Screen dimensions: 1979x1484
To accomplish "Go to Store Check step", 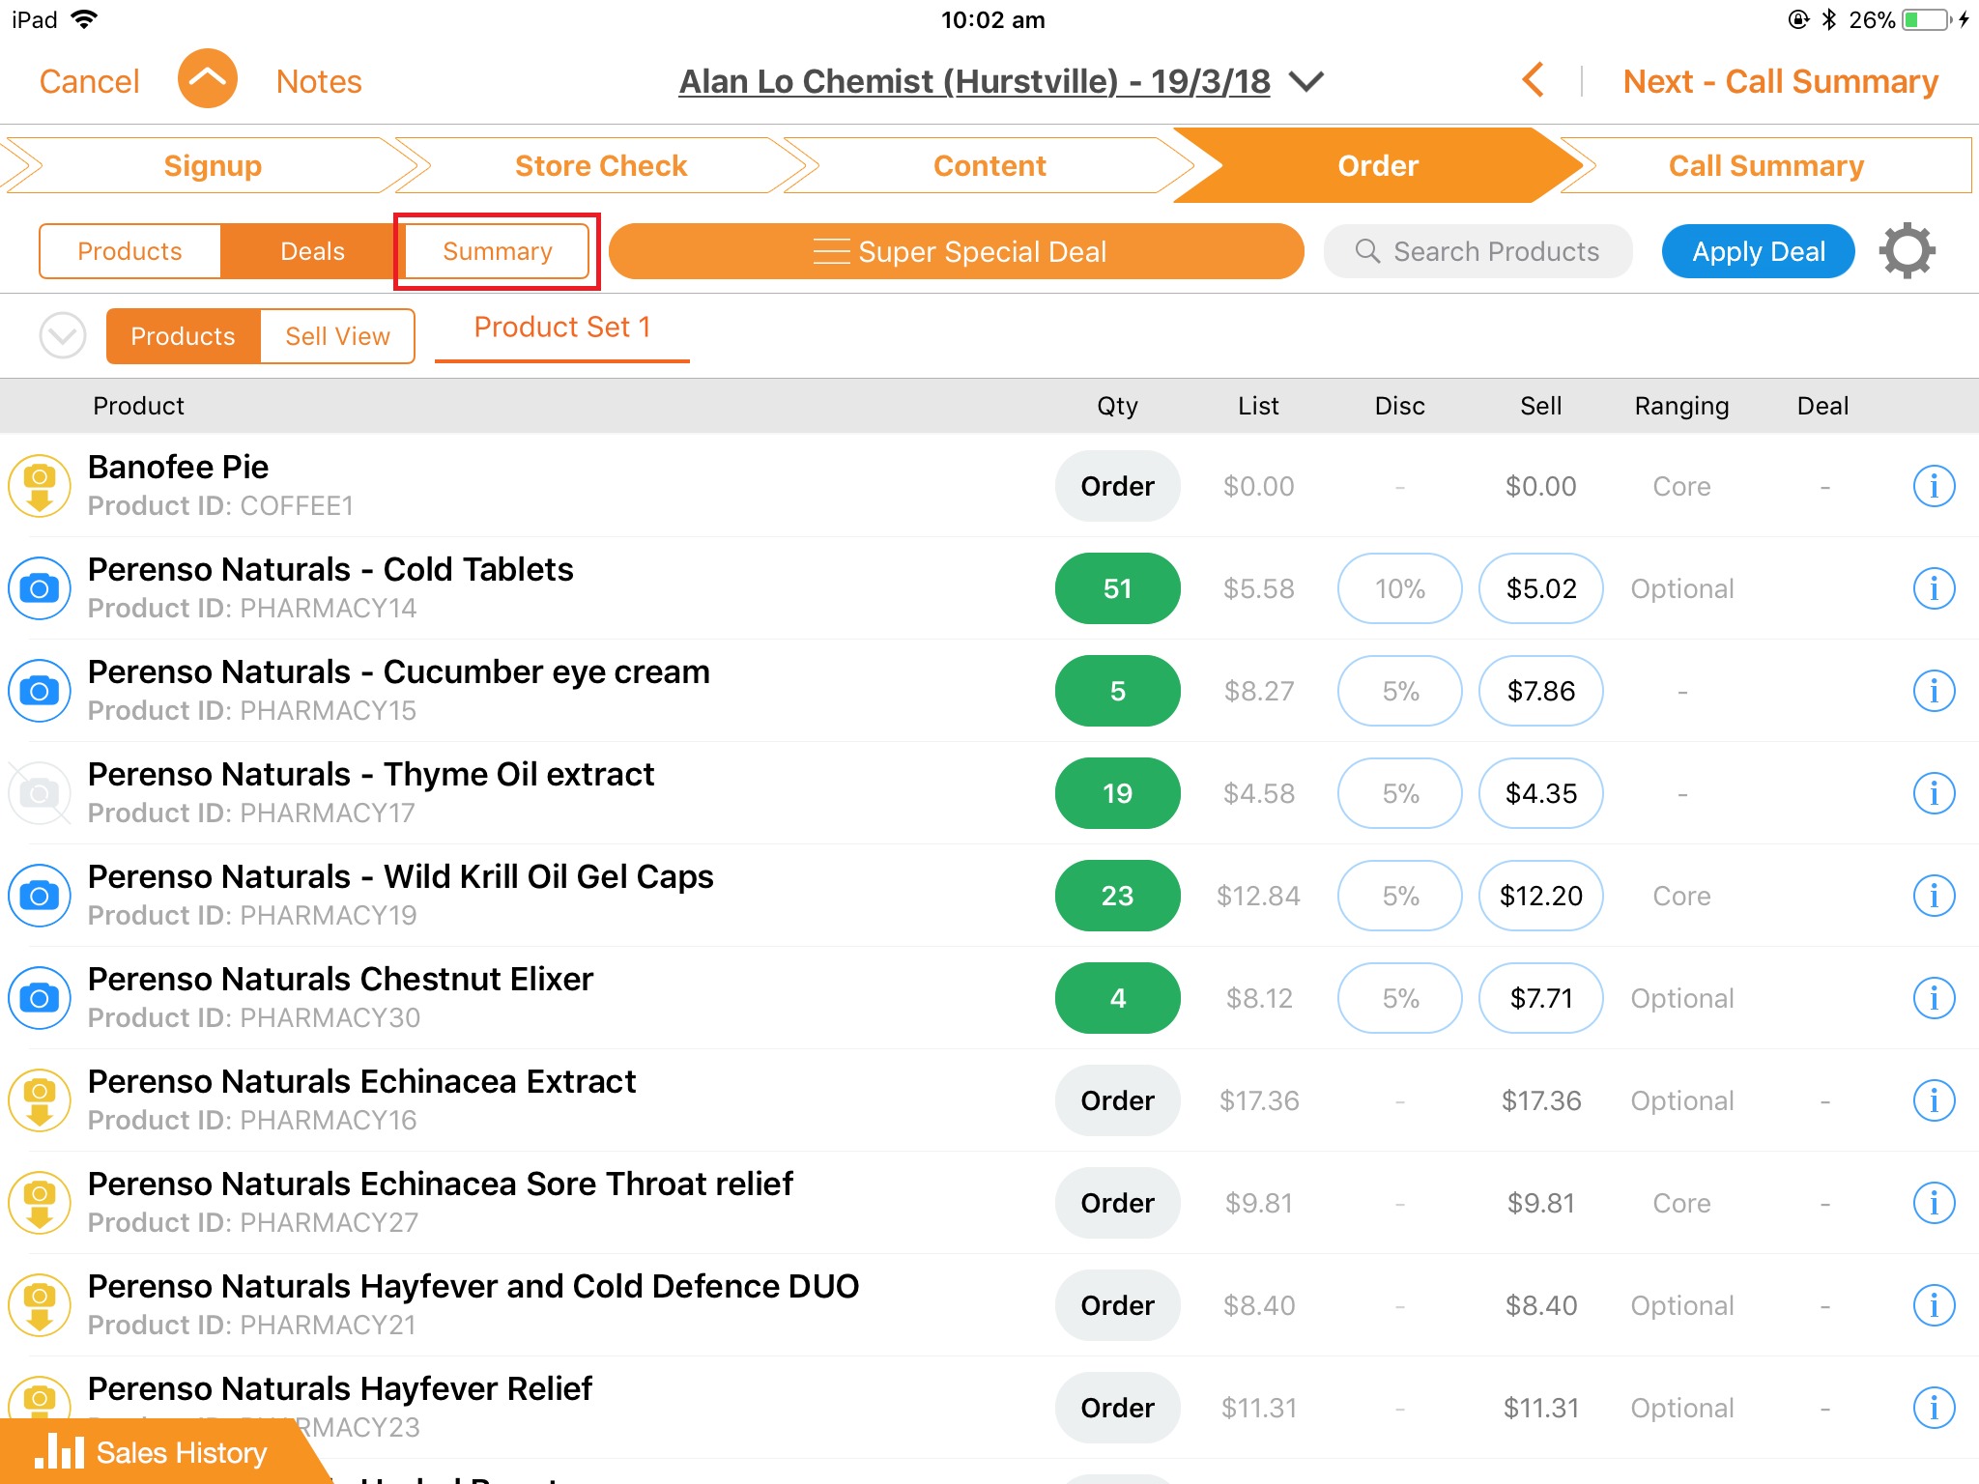I will pos(601,165).
